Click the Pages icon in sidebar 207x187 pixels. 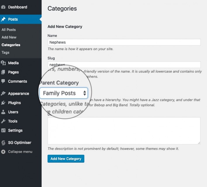3,72
